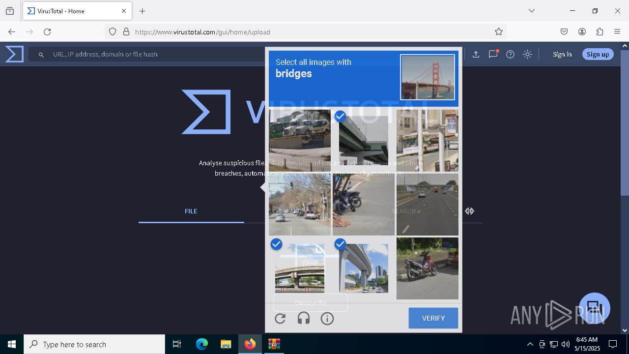629x354 pixels.
Task: Open Save to Pocket icon
Action: pyautogui.click(x=564, y=32)
